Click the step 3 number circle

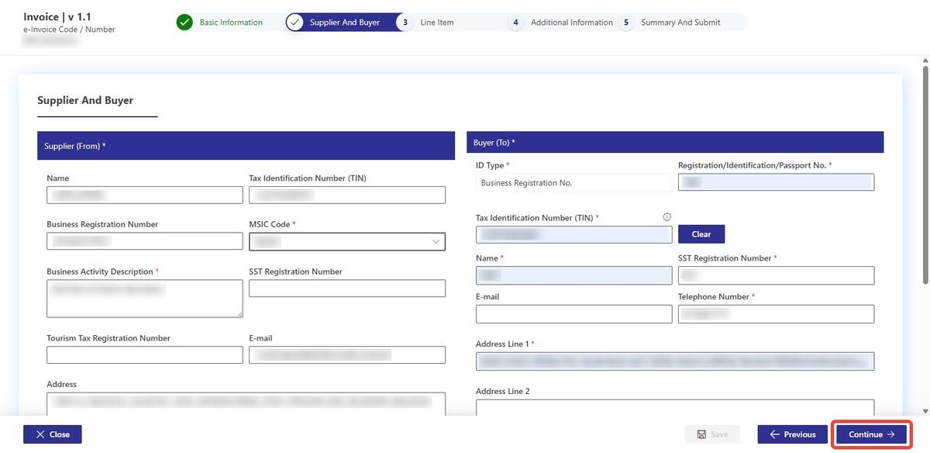(x=405, y=22)
